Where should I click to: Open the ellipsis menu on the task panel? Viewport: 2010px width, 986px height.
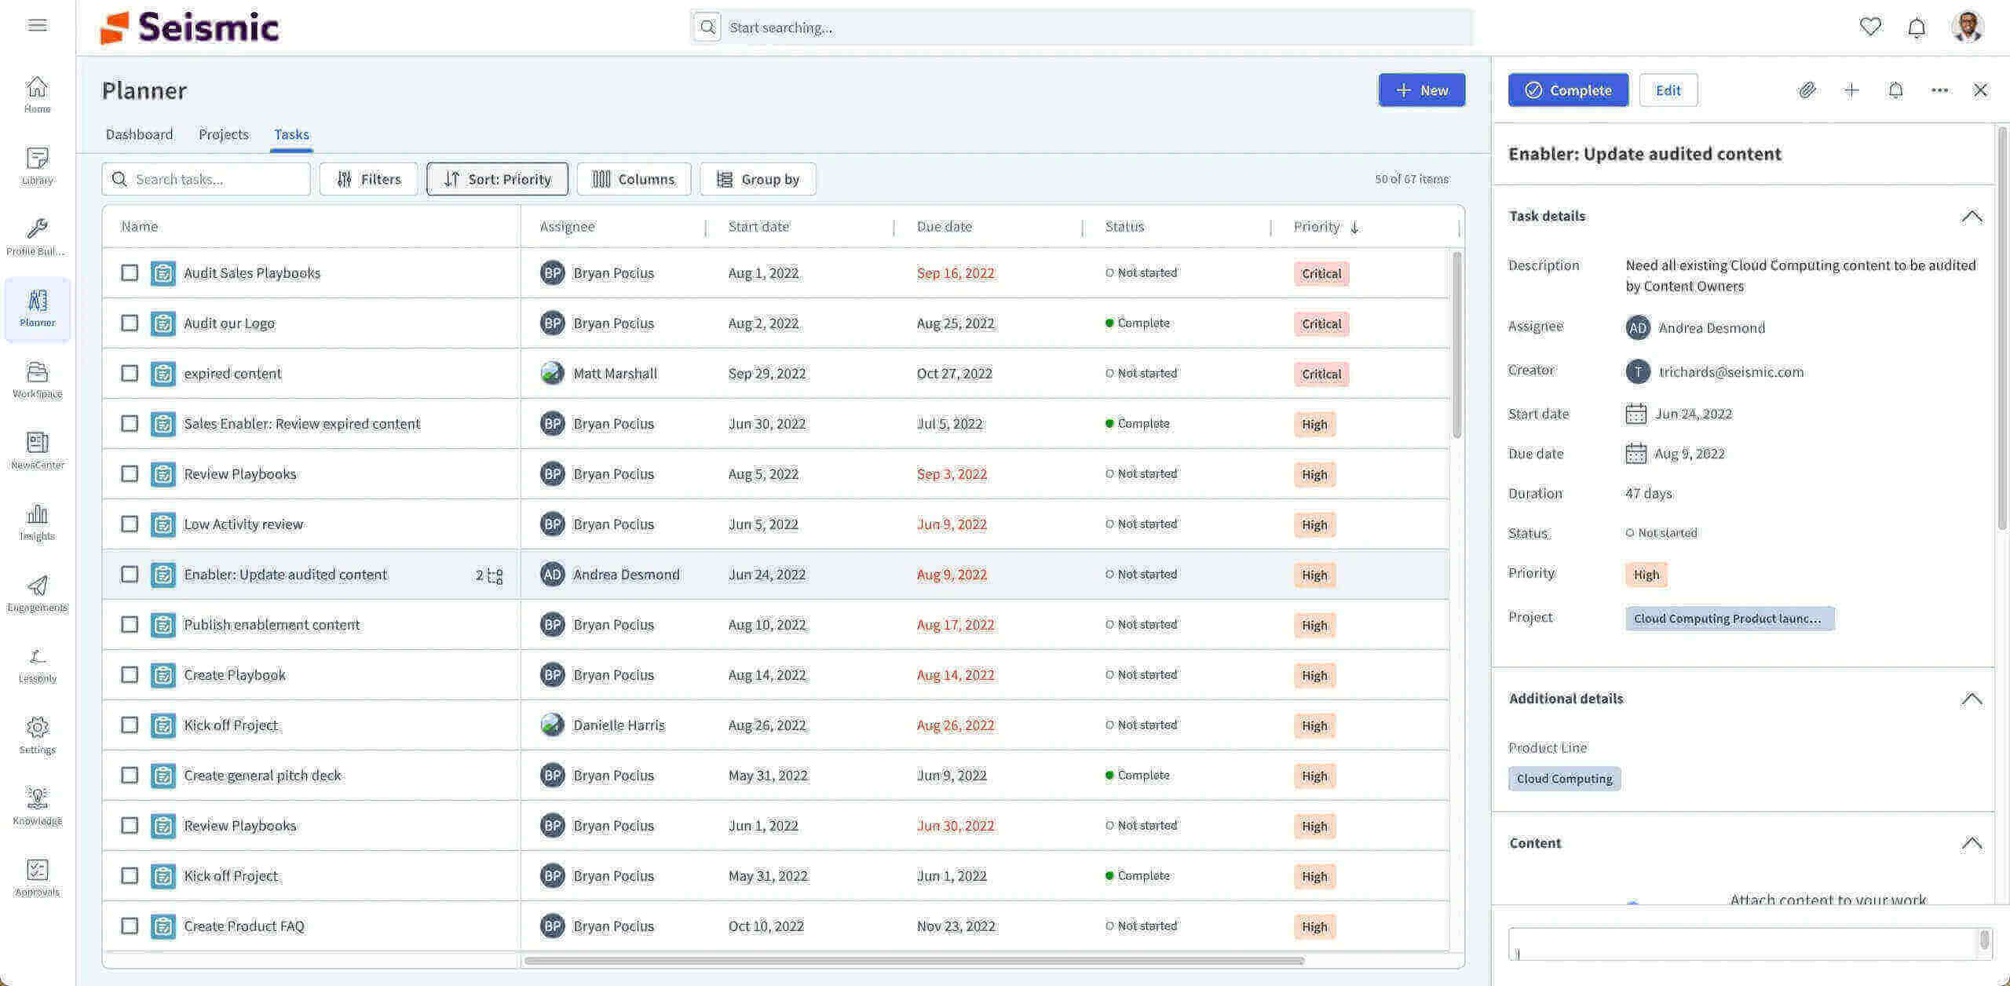(1939, 90)
